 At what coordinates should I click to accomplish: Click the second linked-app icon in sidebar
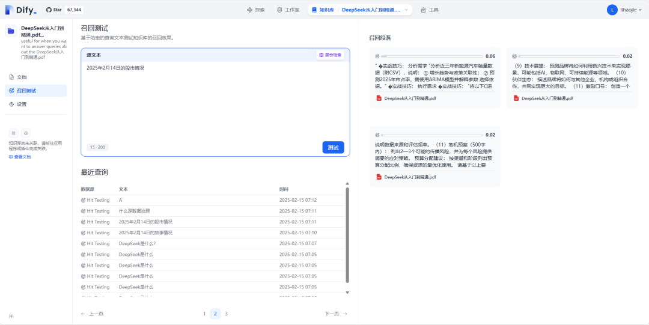coord(26,133)
